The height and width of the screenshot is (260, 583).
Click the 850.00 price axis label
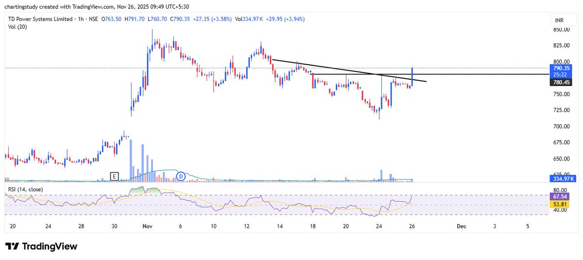[561, 30]
